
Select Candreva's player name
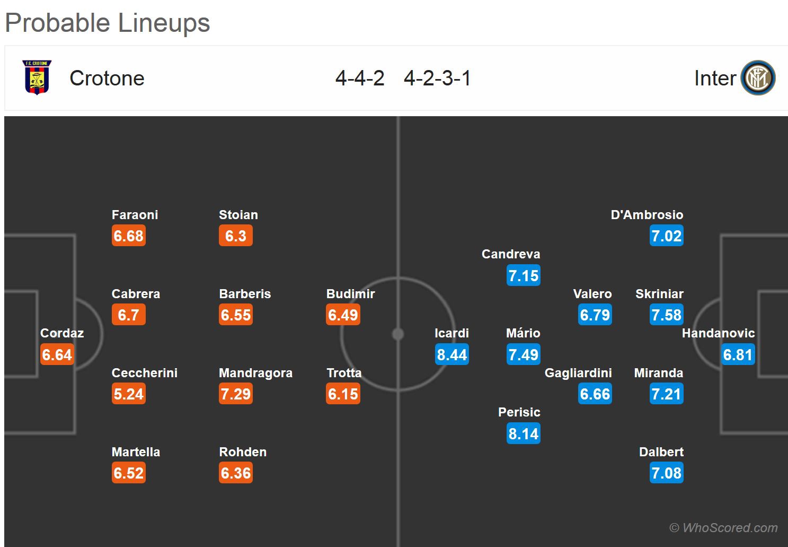(511, 254)
